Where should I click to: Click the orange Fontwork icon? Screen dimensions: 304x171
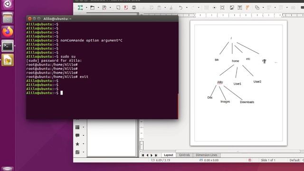(247, 8)
